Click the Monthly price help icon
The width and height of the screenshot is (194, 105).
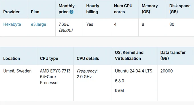click(x=71, y=12)
